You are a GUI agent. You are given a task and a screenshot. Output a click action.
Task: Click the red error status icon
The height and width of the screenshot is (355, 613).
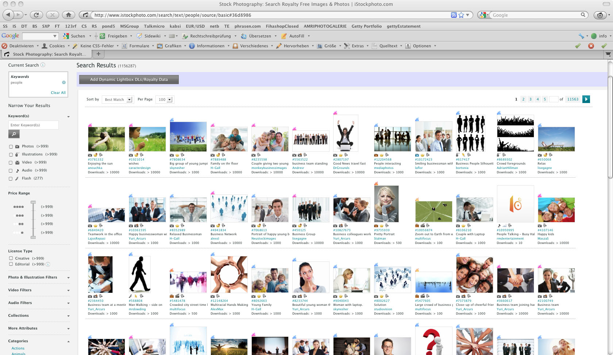pyautogui.click(x=591, y=46)
